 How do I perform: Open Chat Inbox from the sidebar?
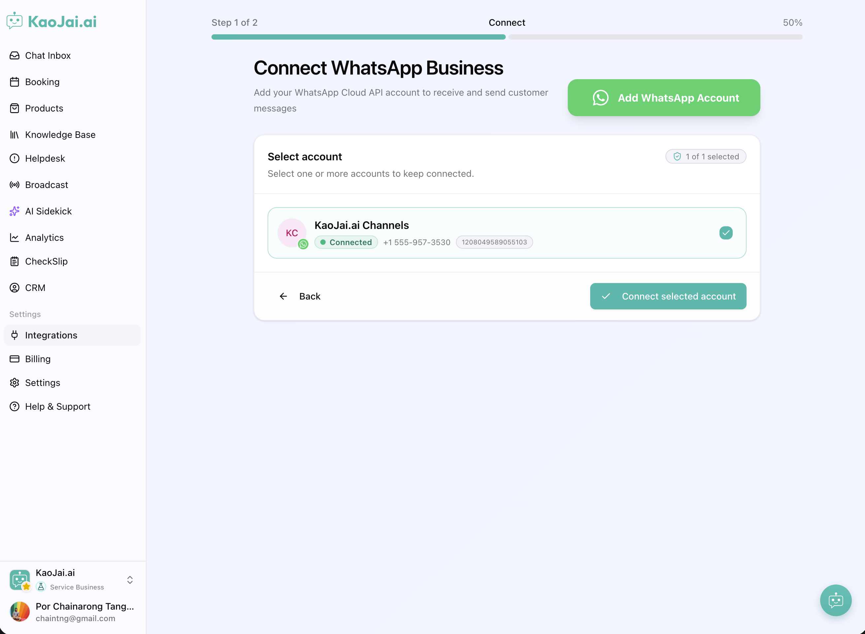[x=72, y=56]
